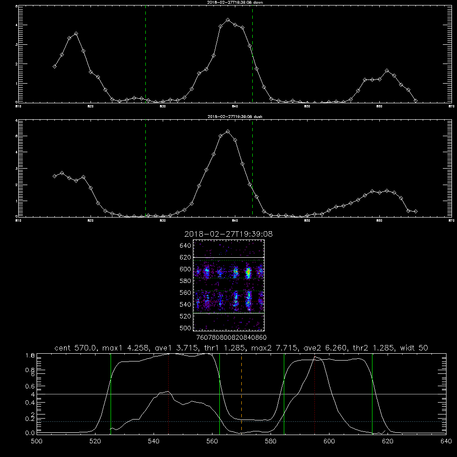
Task: Click the timestamp title above the spectrogram image
Action: coord(228,234)
